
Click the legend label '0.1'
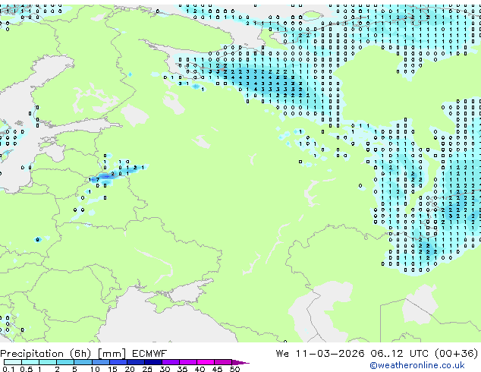point(8,369)
